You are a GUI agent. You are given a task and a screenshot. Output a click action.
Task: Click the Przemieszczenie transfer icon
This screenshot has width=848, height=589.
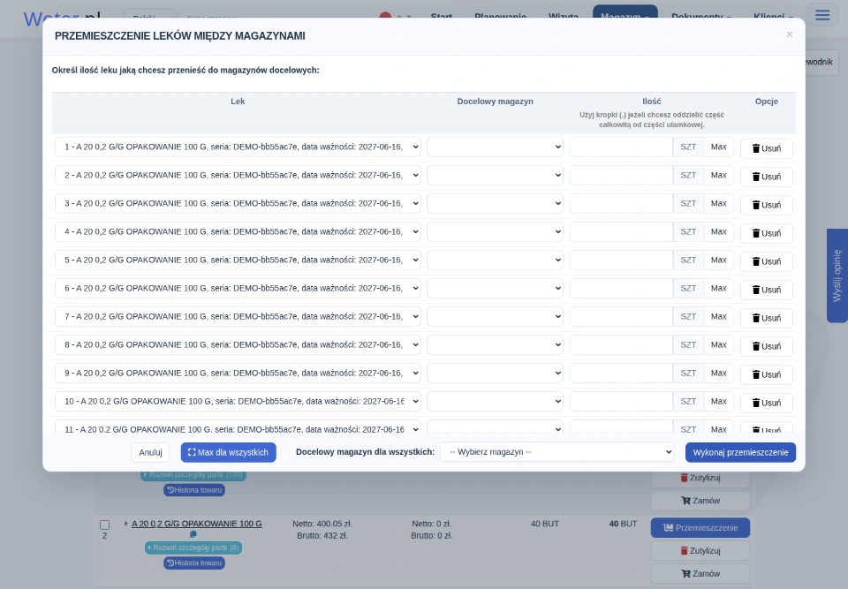tap(669, 527)
